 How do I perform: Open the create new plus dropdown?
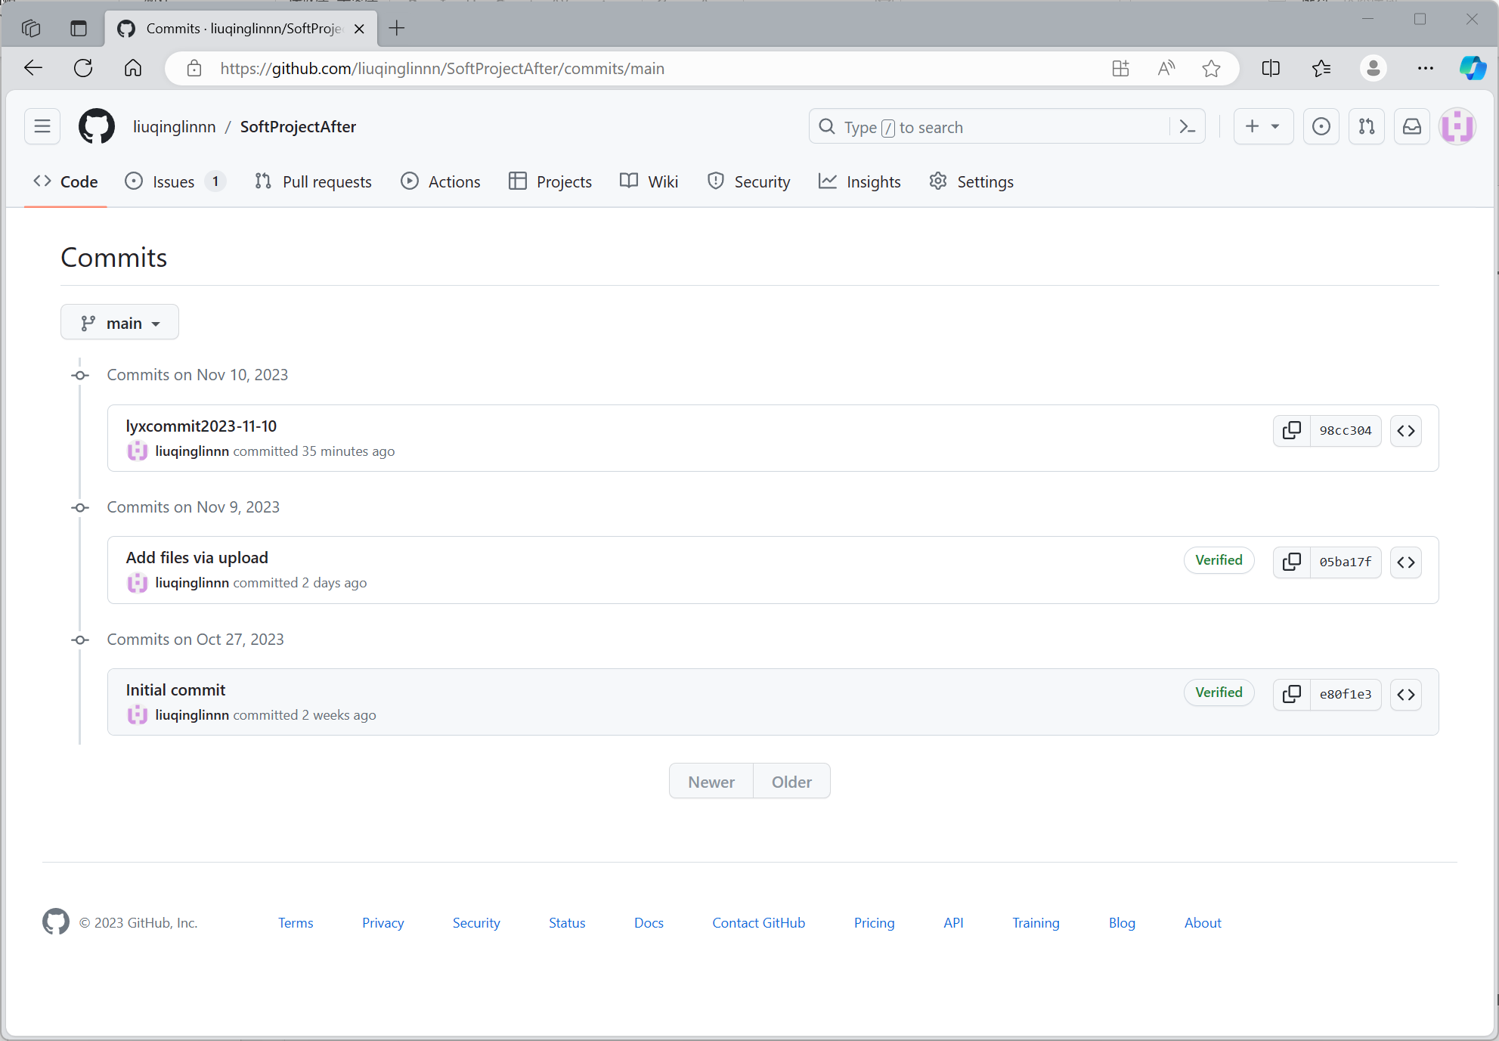pos(1262,127)
